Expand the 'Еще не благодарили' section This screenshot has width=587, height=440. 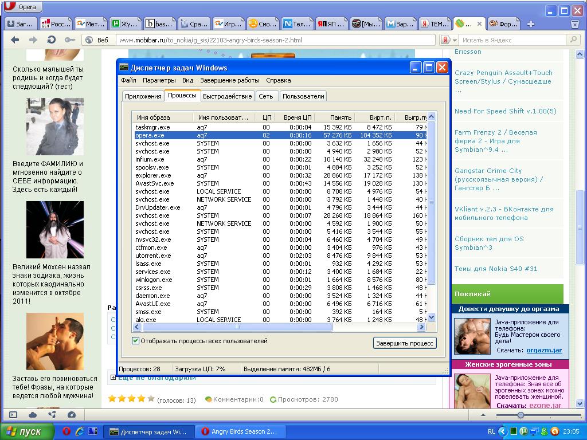click(113, 378)
